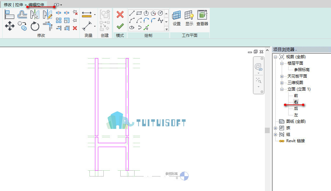Toggle 2D steering wheel in navigation bar
This screenshot has height=191, width=331.
click(258, 67)
